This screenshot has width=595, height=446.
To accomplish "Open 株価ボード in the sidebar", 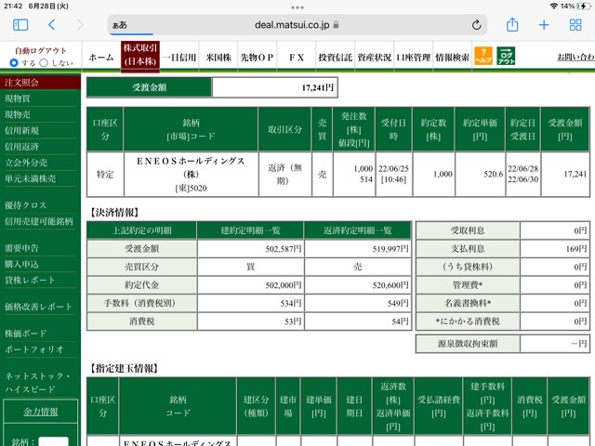I will point(25,334).
